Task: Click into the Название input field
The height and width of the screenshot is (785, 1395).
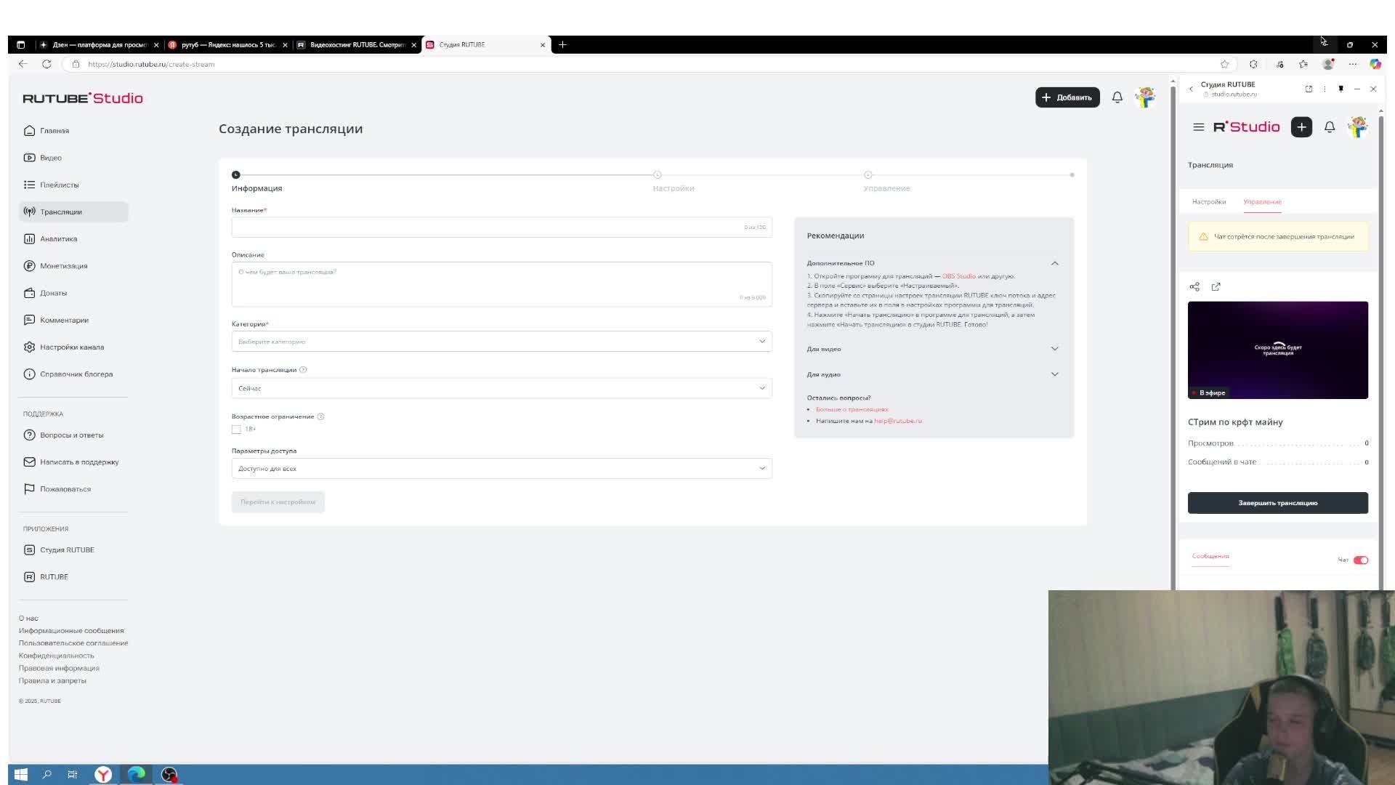Action: (x=501, y=228)
